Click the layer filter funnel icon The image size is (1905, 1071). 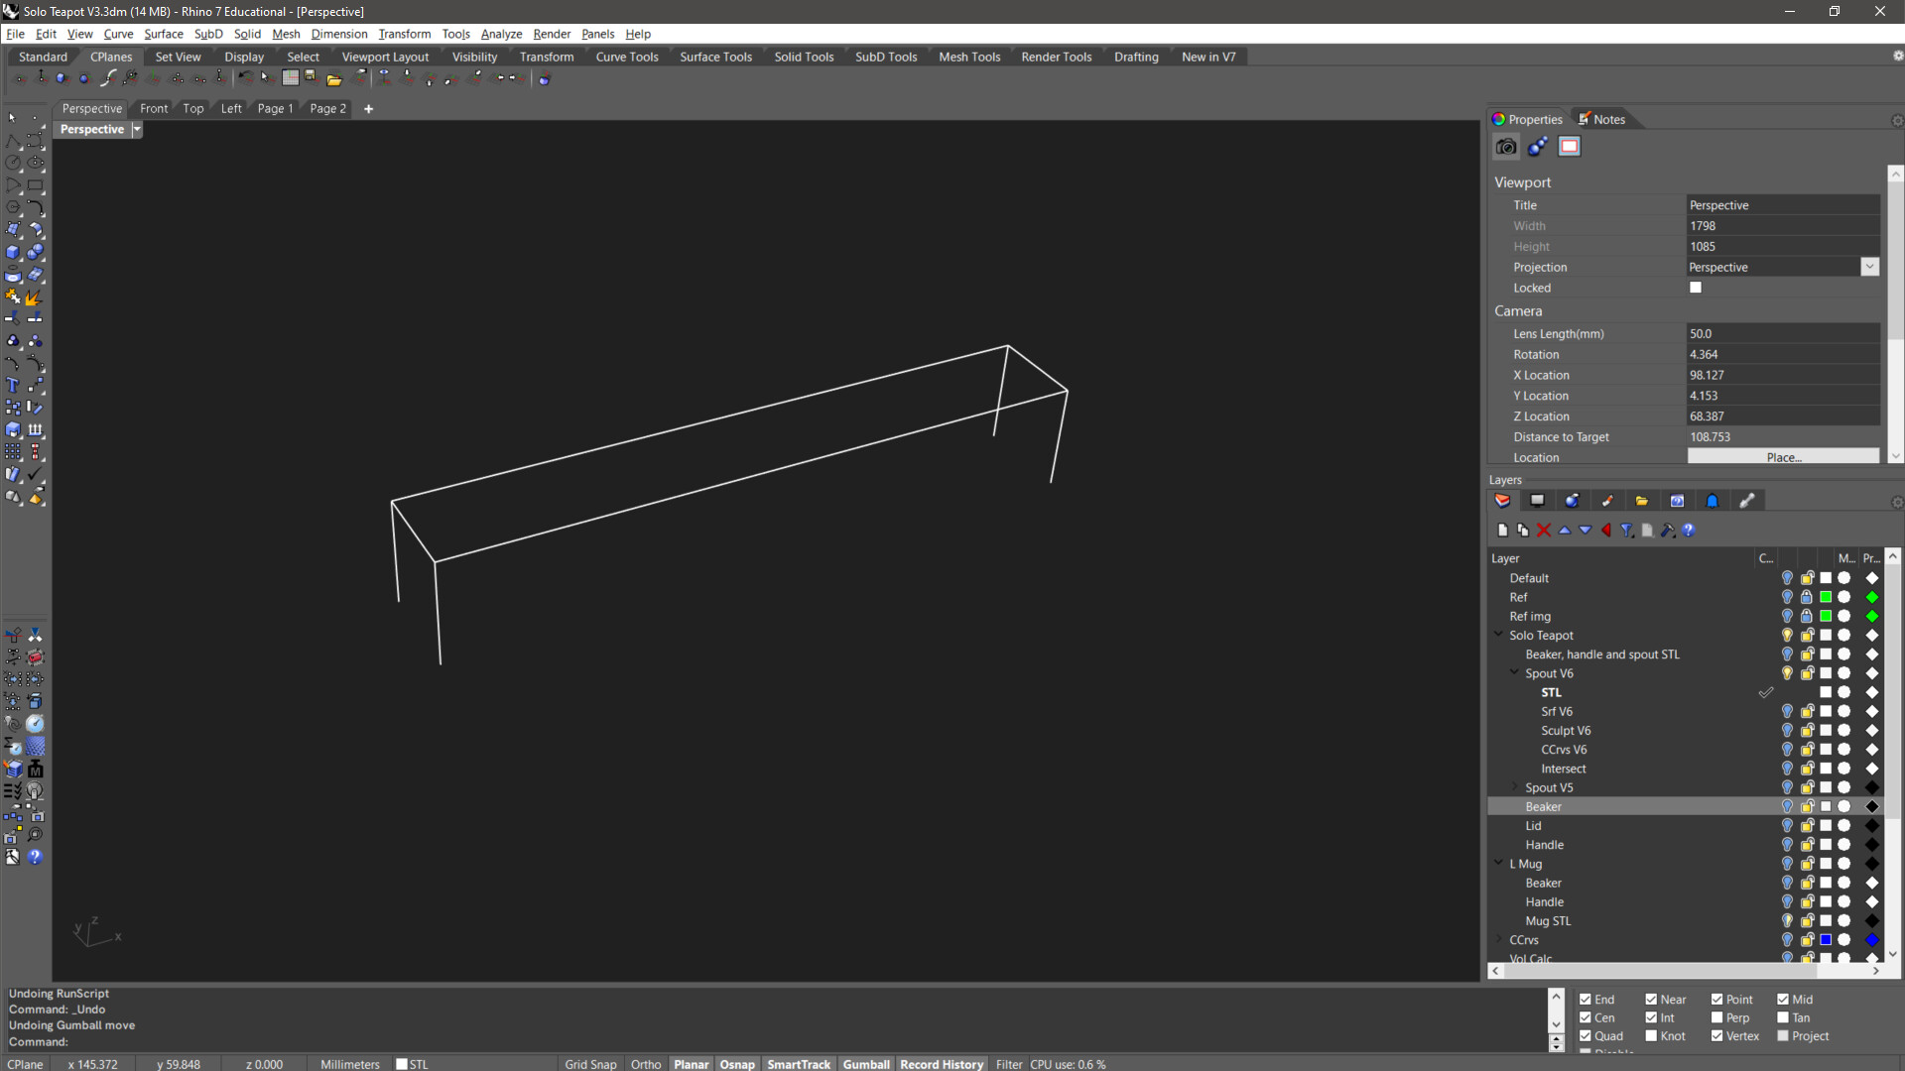(1627, 531)
